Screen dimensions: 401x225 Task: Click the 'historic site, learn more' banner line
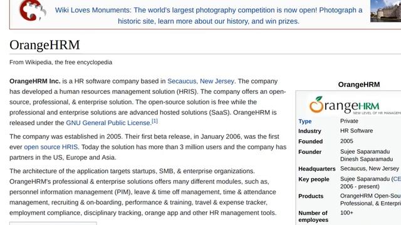pyautogui.click(x=209, y=21)
